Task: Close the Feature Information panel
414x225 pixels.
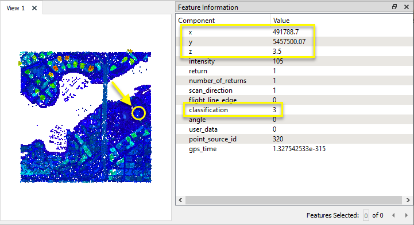Action: 407,7
